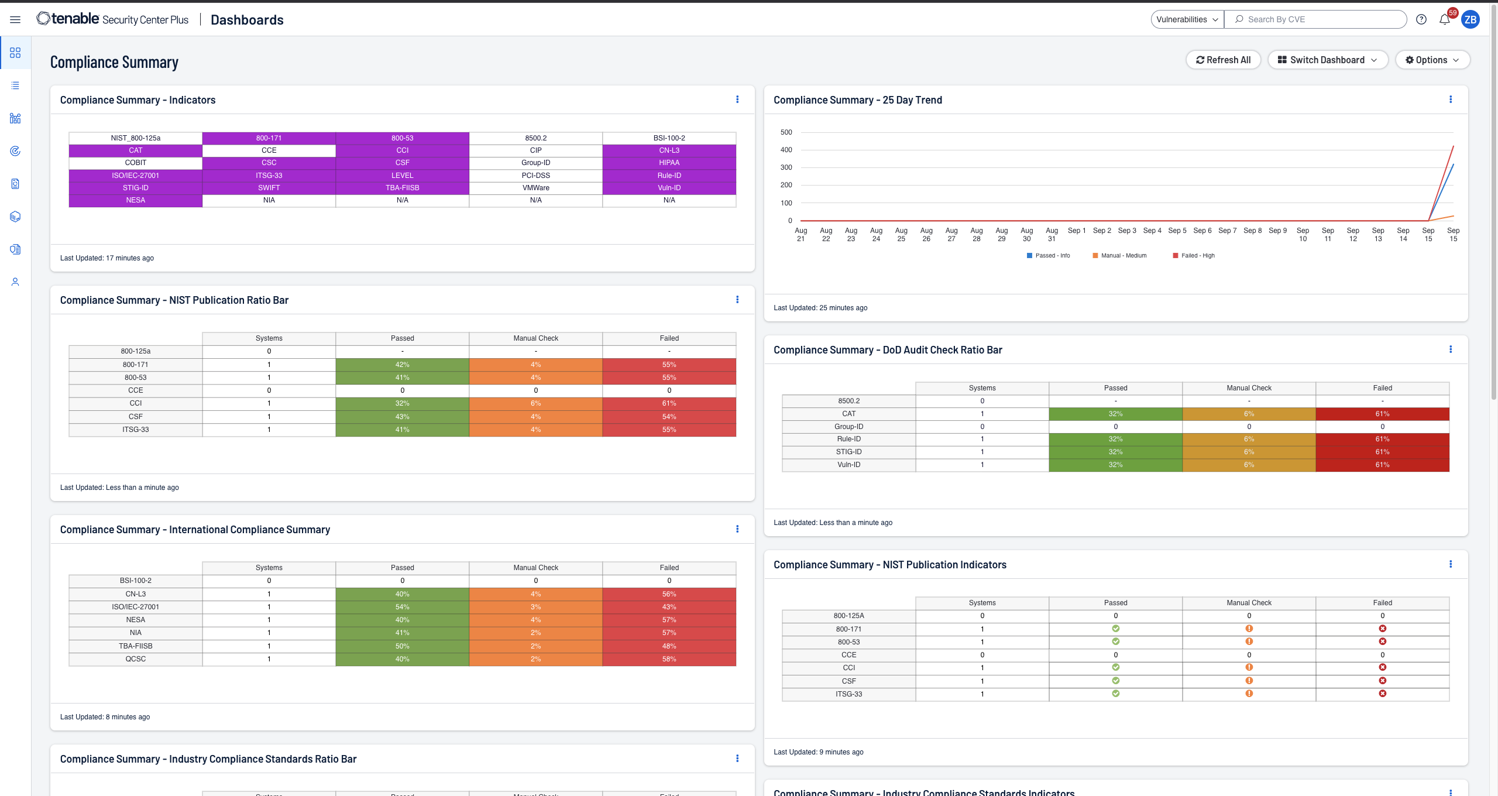The image size is (1498, 796).
Task: Click the 800-171 purple indicator cell
Action: tap(269, 138)
